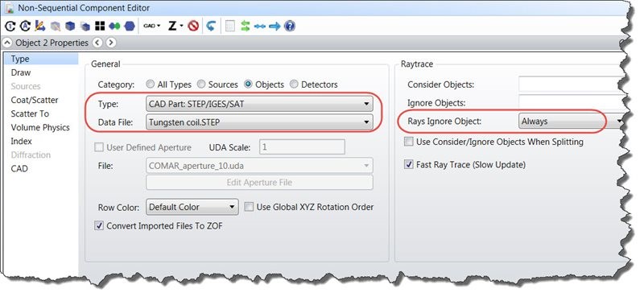Screen dimensions: 644x297
Task: Click the blue right arrow toolbar icon
Action: pos(275,27)
